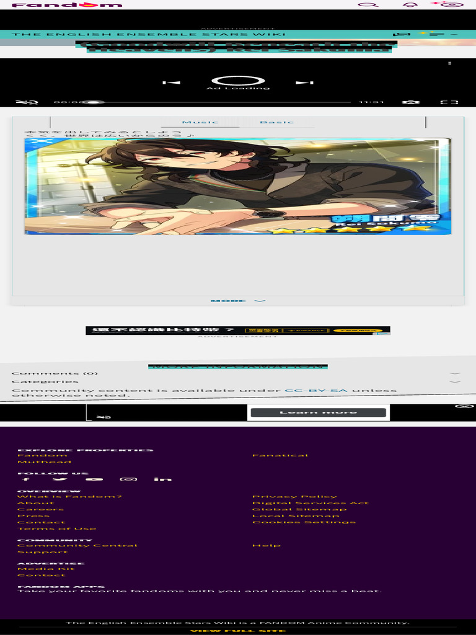476x635 pixels.
Task: Open the Cookies Settings link
Action: [304, 522]
